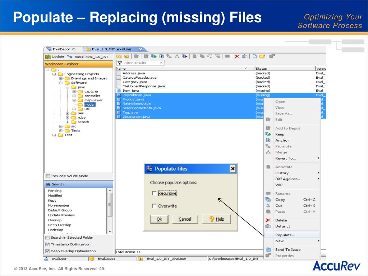Image resolution: width=368 pixels, height=276 pixels.
Task: Click the Properties toolbar icon
Action: tap(272, 56)
